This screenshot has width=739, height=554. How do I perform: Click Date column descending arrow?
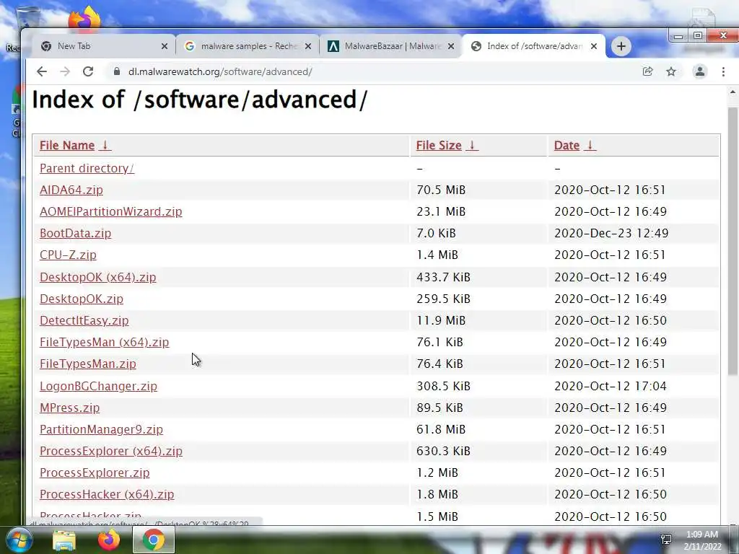point(590,145)
